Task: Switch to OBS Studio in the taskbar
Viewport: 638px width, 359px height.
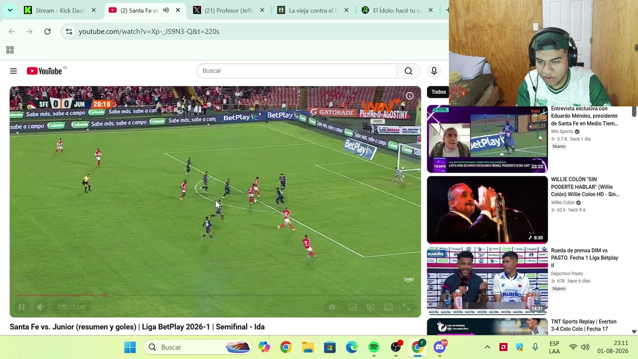Action: click(x=396, y=347)
